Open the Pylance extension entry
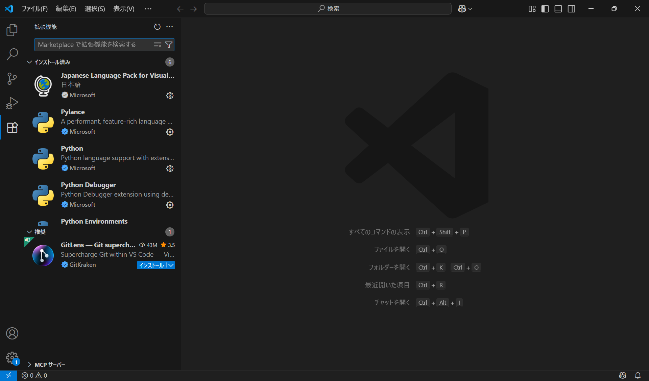This screenshot has height=381, width=649. (103, 122)
